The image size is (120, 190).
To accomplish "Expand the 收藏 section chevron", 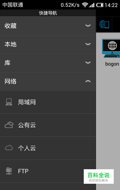I will tap(88, 26).
